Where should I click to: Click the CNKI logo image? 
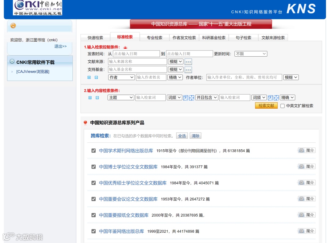[38, 8]
